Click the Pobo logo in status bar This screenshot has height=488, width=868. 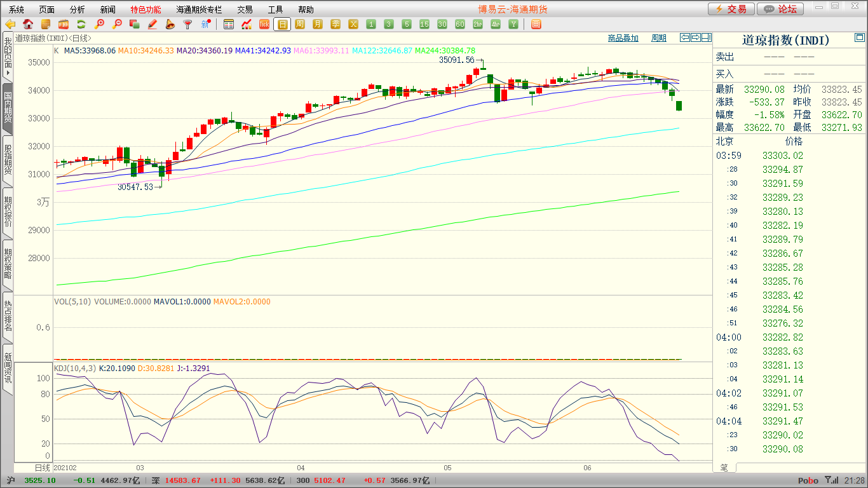click(x=808, y=480)
